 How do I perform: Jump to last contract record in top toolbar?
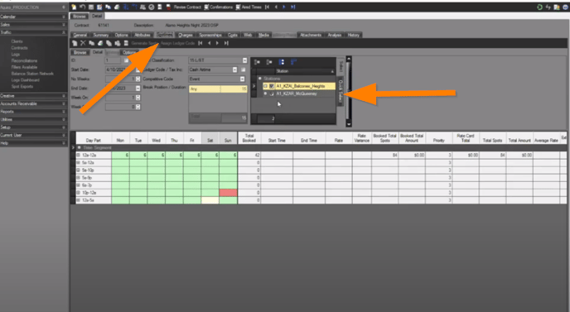(292, 7)
